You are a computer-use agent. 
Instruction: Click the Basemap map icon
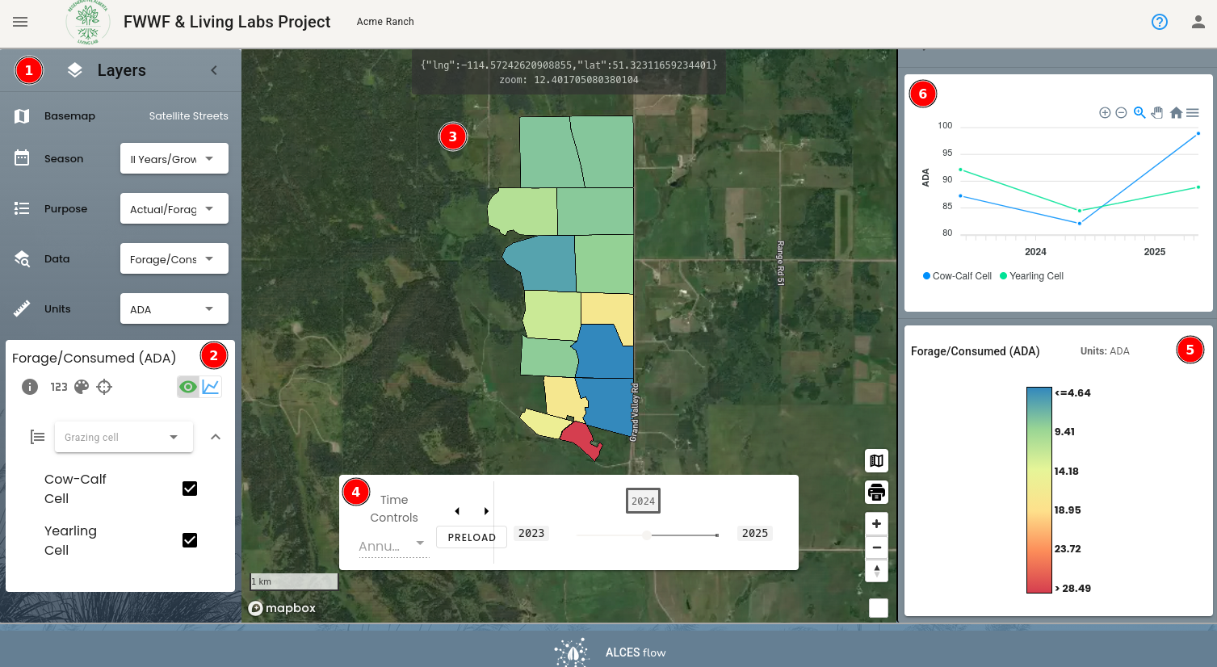[22, 116]
